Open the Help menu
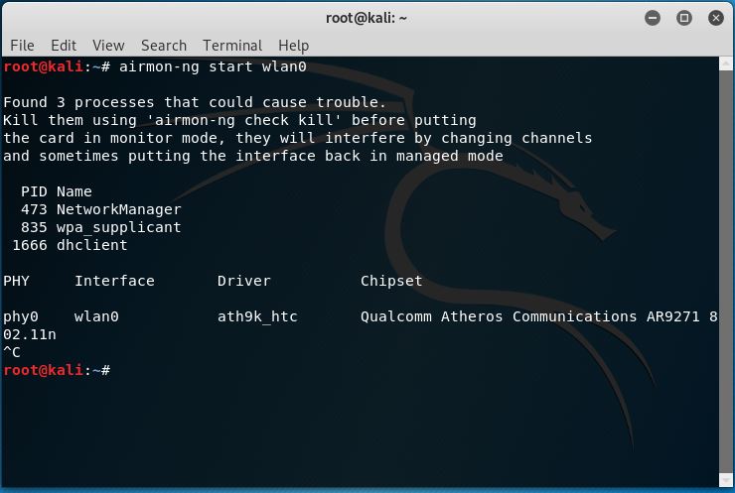The image size is (735, 493). pos(293,46)
